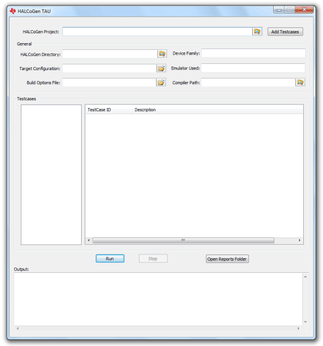Sort by Description column header
Screen dimensions: 323x346
pyautogui.click(x=217, y=110)
